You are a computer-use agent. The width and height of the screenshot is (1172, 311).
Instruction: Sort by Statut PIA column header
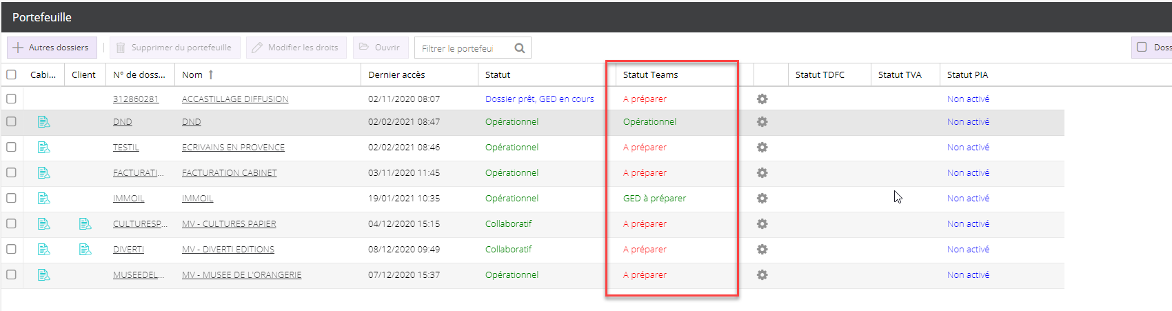[x=967, y=74]
